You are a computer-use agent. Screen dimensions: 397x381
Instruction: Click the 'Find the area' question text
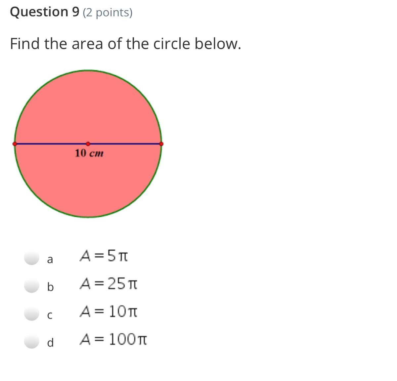click(125, 44)
